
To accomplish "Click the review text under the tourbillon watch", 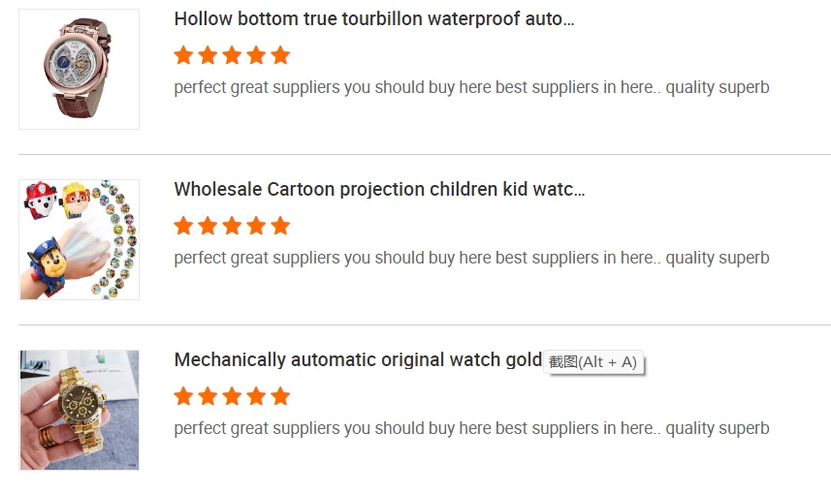I will (x=471, y=87).
